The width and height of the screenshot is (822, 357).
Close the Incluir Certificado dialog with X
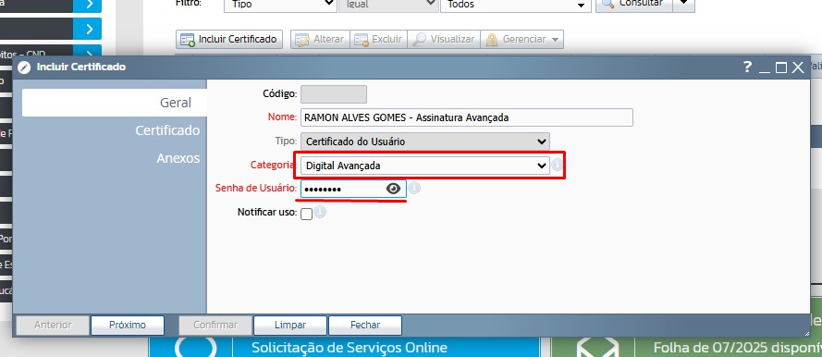(798, 68)
